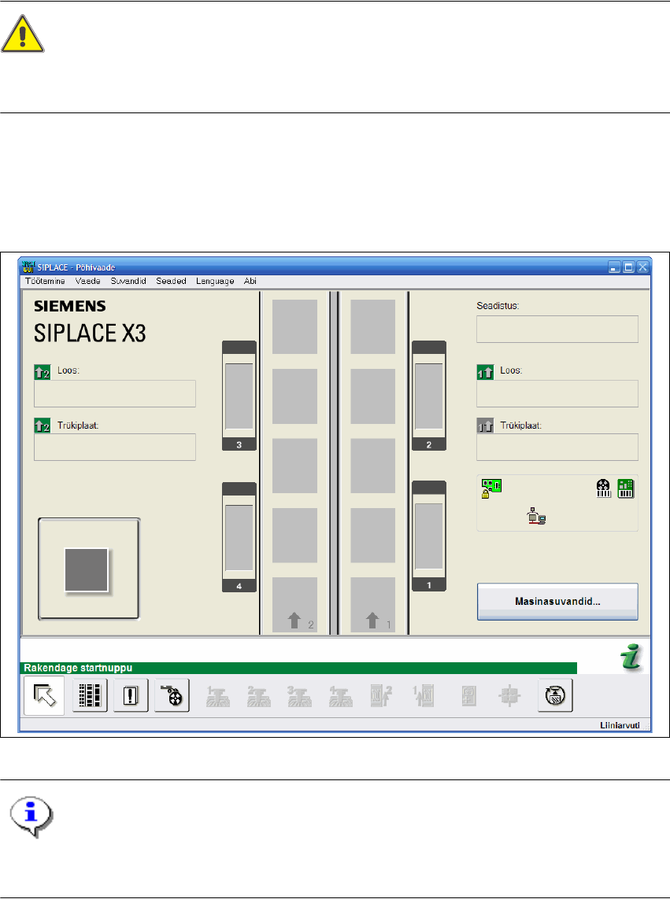This screenshot has height=899, width=670.
Task: Open the Abi help menu
Action: pyautogui.click(x=250, y=281)
